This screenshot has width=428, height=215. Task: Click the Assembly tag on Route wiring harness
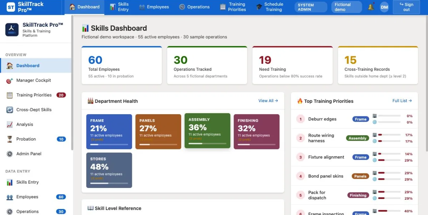point(357,138)
